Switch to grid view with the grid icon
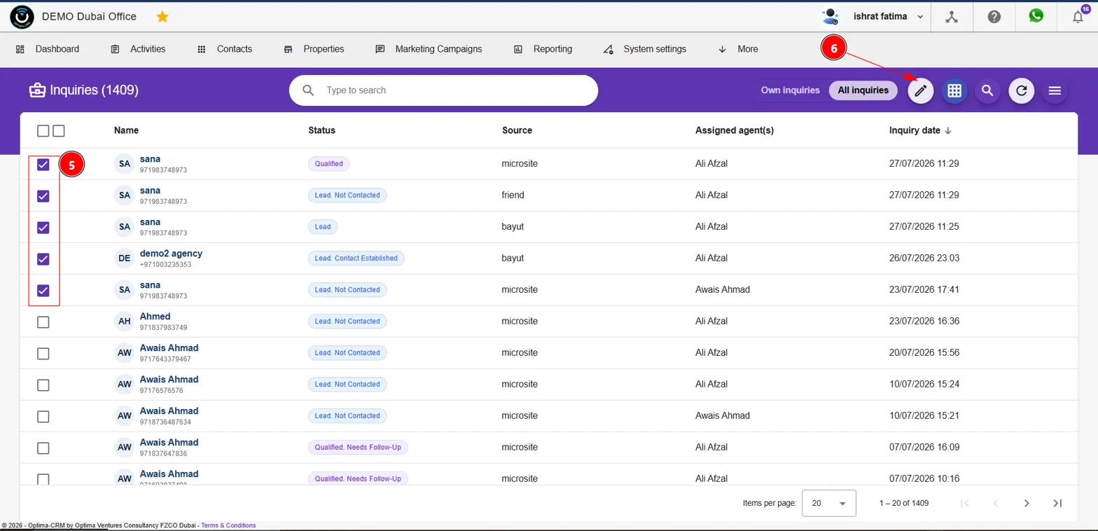This screenshot has width=1098, height=531. tap(954, 90)
